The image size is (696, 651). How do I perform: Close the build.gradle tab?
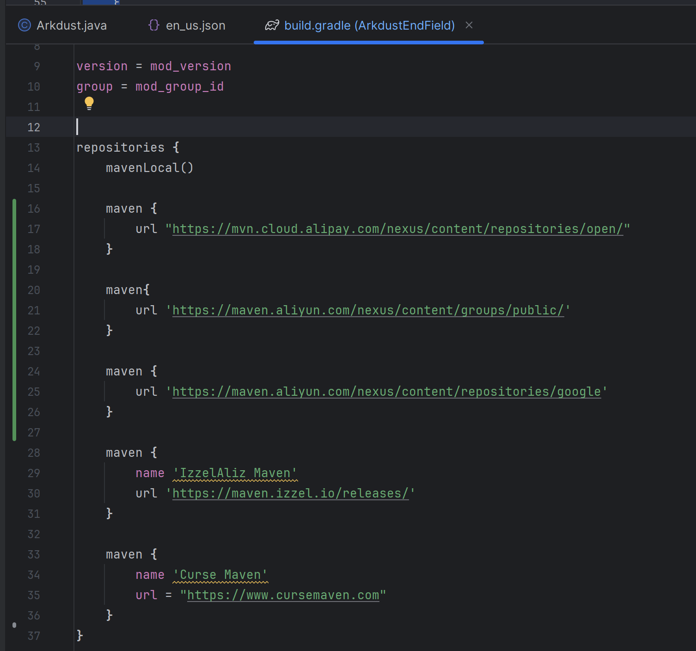click(469, 25)
